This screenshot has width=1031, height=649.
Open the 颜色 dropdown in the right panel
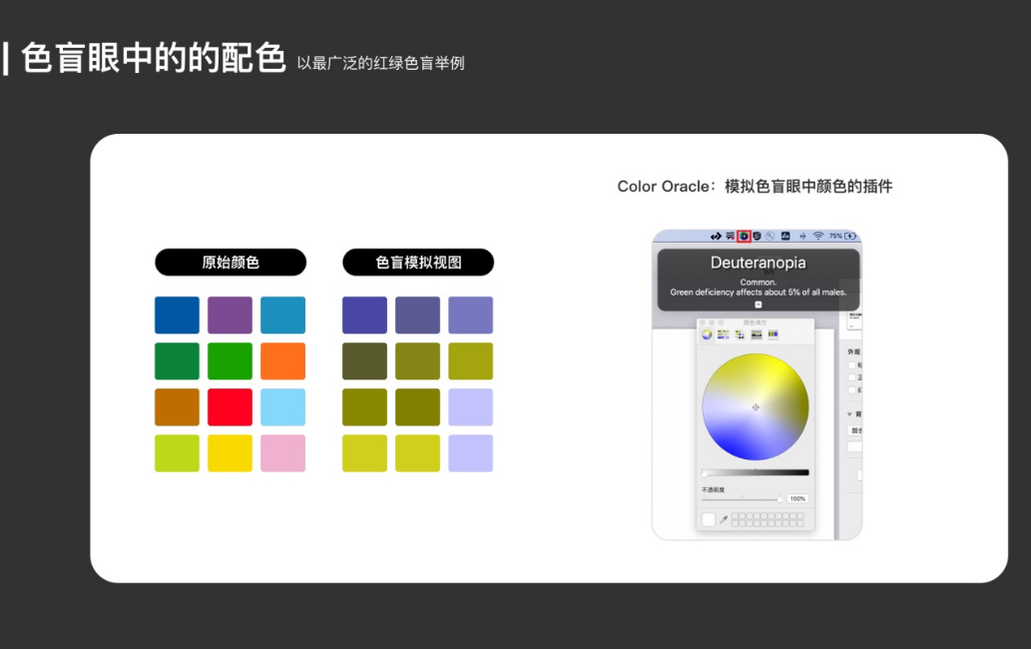tap(854, 430)
